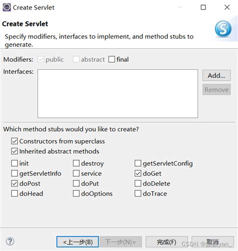Viewport: 238px width, 251px height.
Task: Click the 完成(F) finish button
Action: [167, 242]
